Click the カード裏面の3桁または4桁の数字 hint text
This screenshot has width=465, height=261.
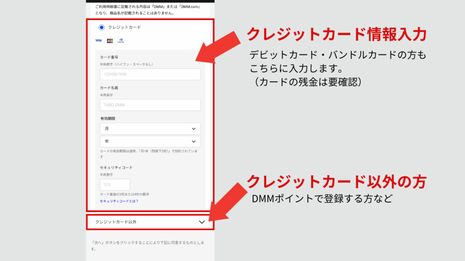[124, 194]
